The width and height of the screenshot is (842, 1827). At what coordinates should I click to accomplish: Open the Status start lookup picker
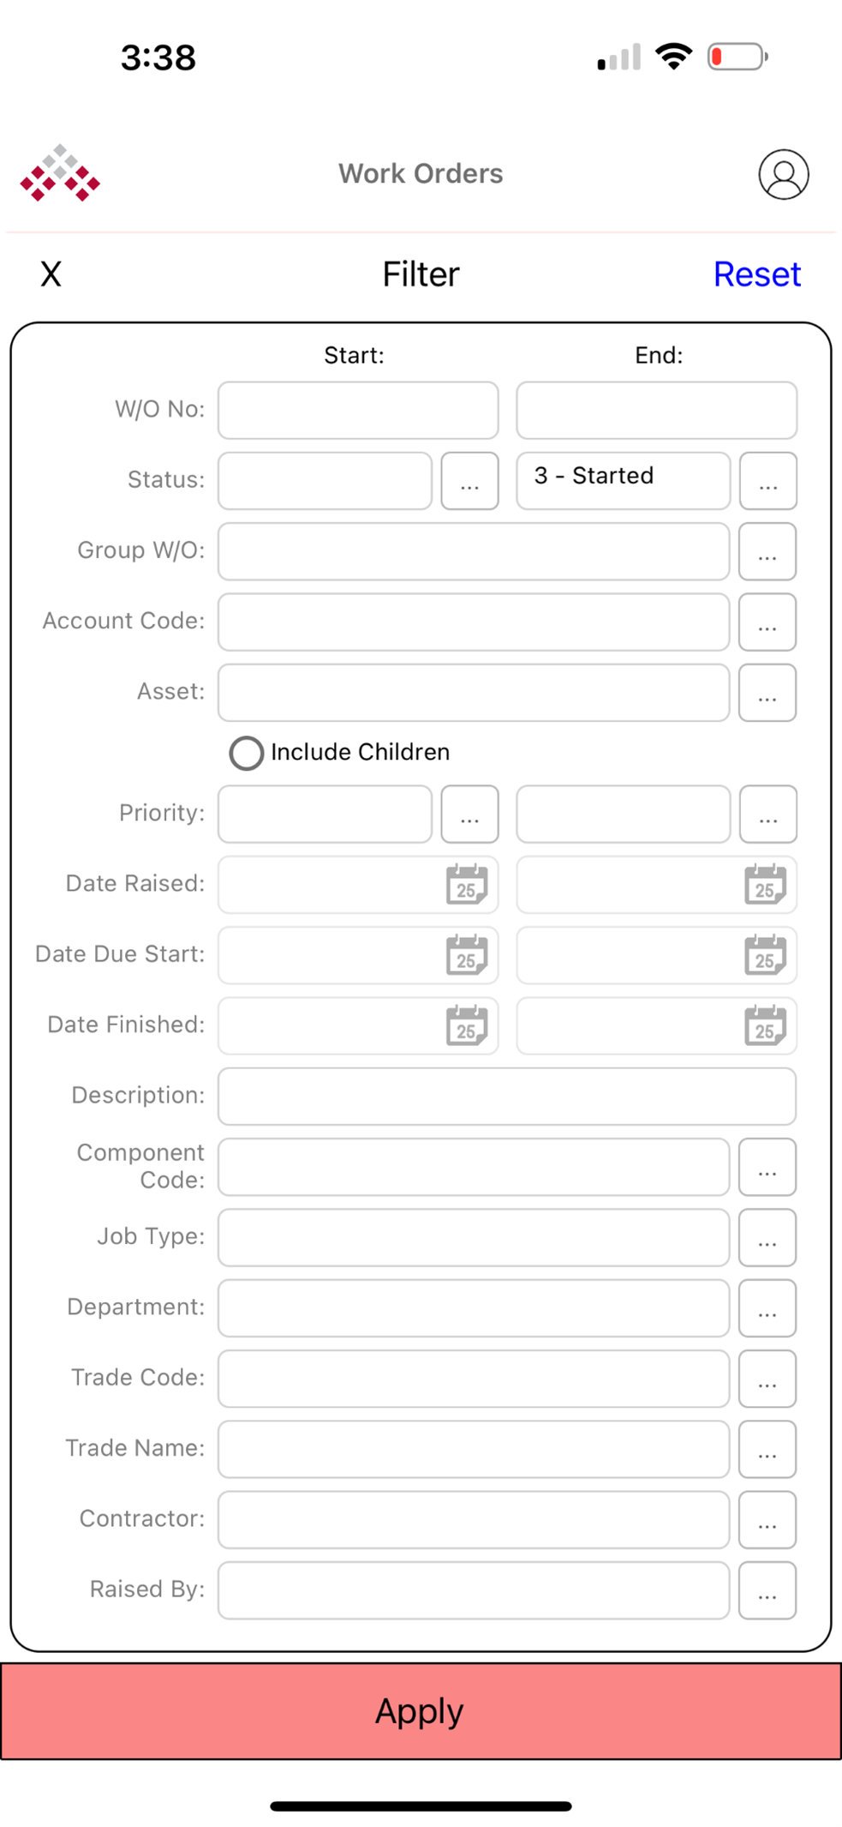tap(469, 481)
